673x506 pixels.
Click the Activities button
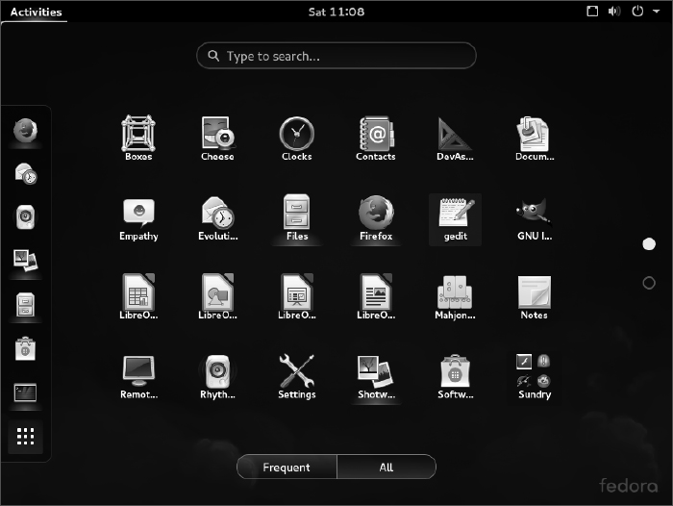click(37, 12)
